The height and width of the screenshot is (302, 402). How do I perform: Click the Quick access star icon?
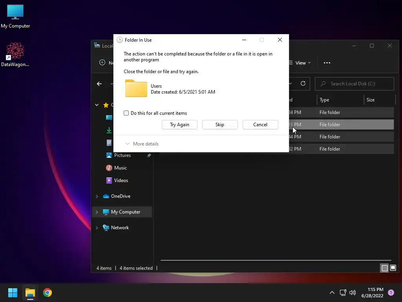pos(106,105)
